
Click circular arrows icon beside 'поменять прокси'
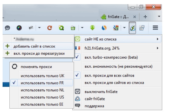(15, 67)
